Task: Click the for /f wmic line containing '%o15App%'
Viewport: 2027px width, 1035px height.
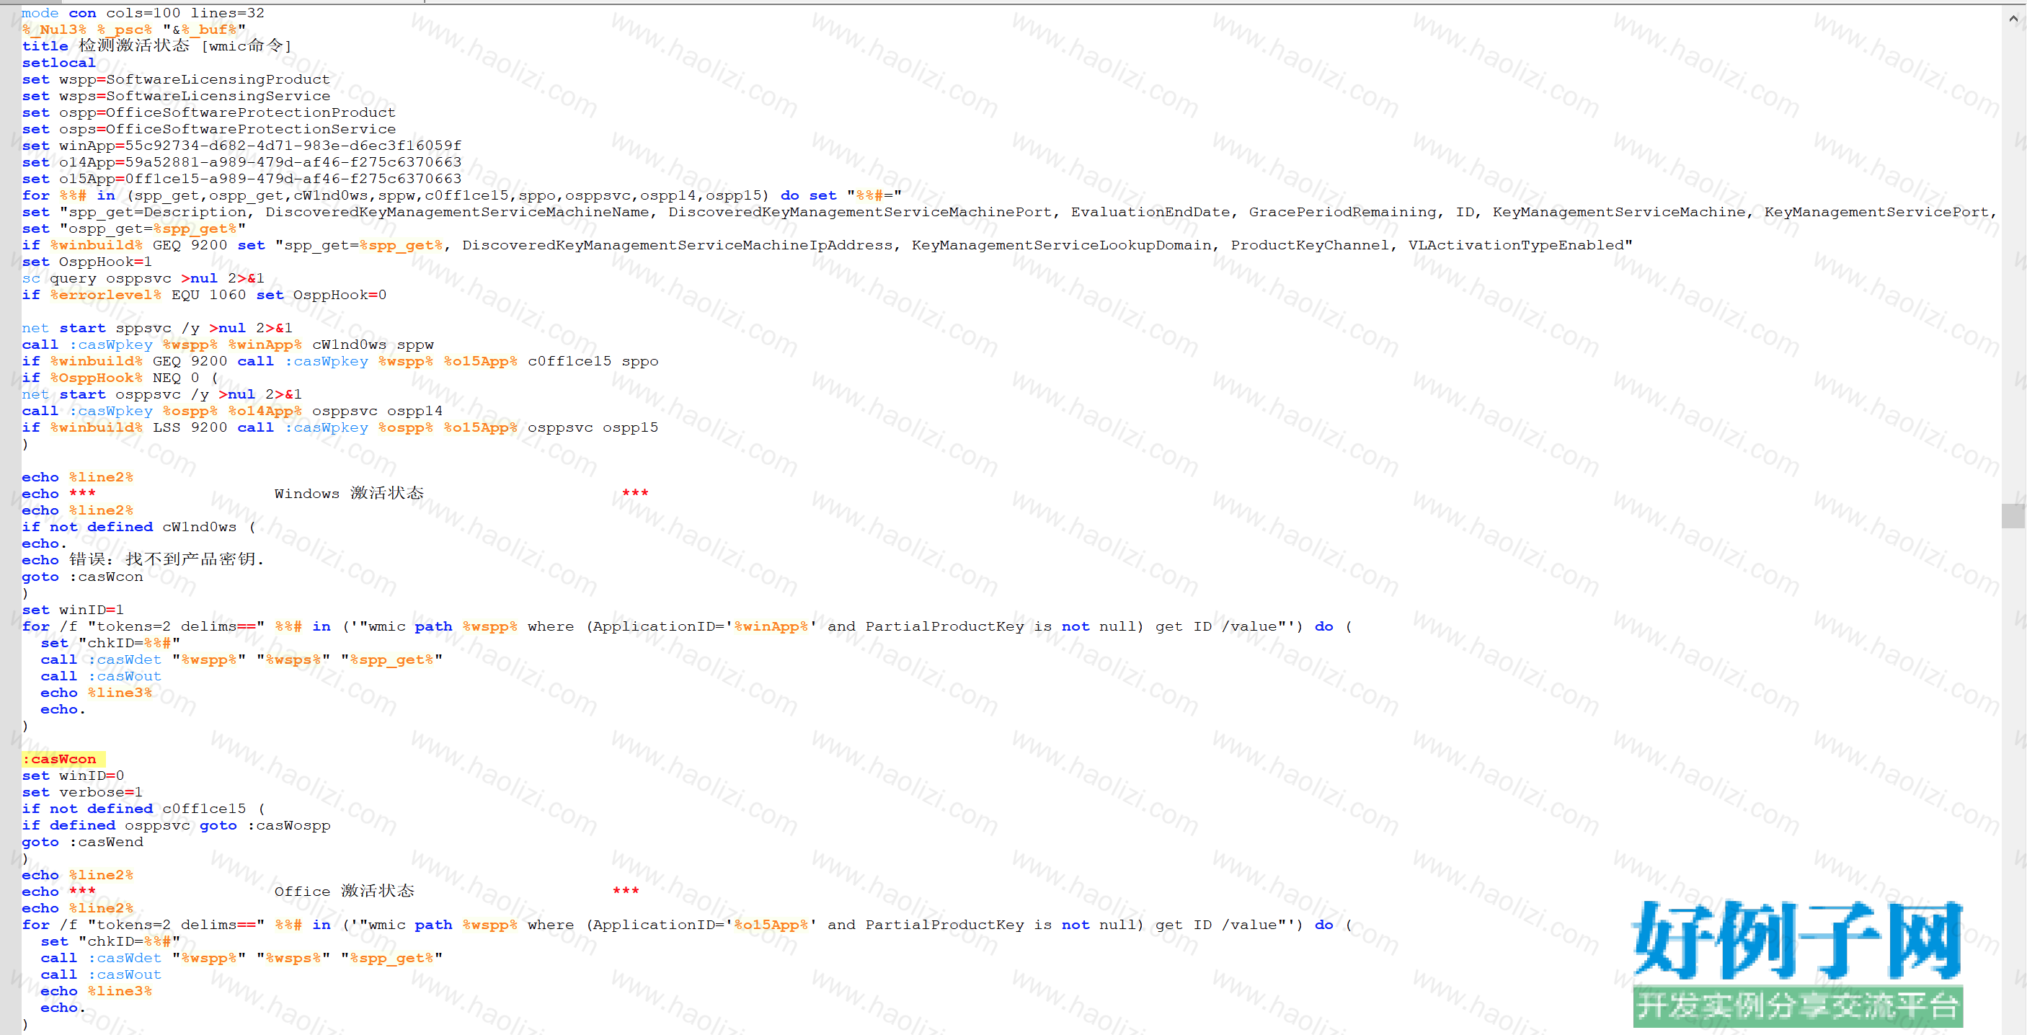Action: pyautogui.click(x=687, y=925)
